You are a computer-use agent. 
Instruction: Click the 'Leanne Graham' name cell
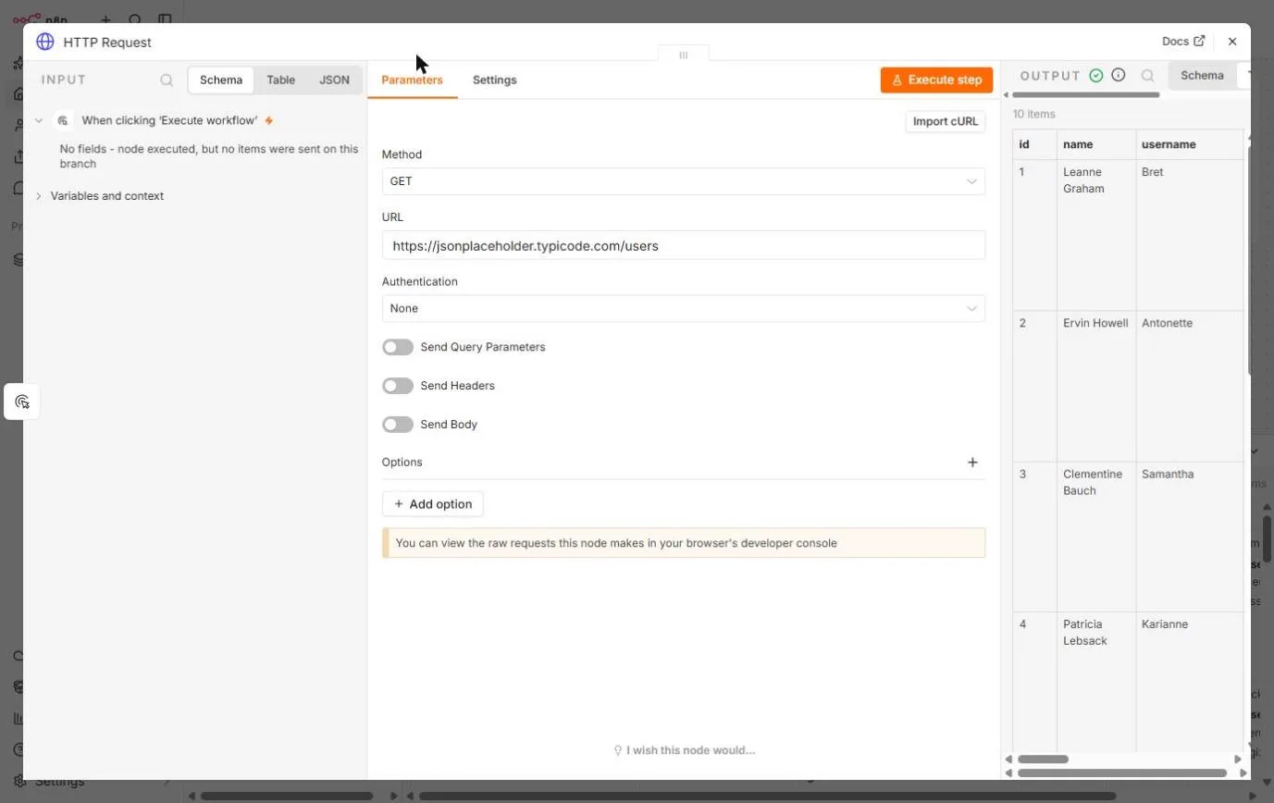1096,235
